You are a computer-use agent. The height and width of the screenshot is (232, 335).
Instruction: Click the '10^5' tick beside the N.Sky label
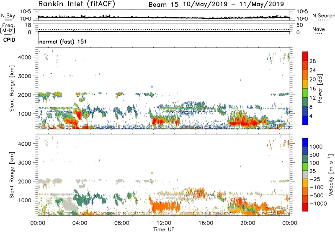click(26, 12)
